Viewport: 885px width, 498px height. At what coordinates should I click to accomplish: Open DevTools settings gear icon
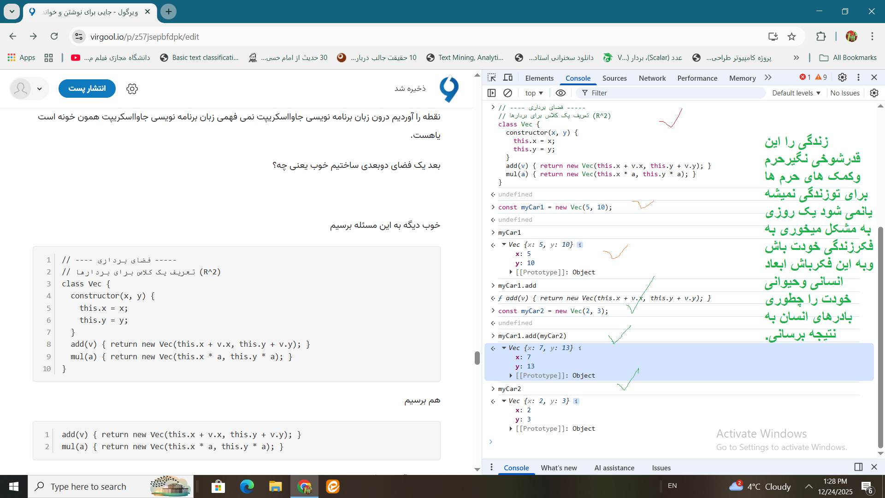[x=842, y=77]
